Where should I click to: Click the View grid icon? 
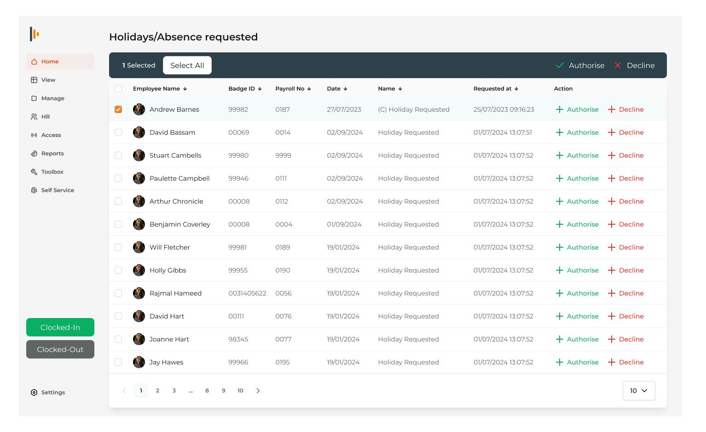pyautogui.click(x=34, y=80)
